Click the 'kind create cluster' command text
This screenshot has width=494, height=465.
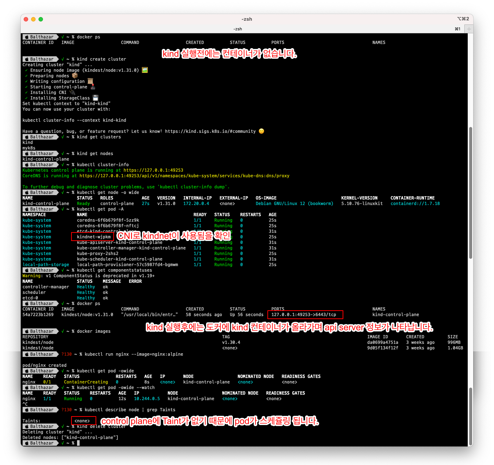(x=101, y=59)
